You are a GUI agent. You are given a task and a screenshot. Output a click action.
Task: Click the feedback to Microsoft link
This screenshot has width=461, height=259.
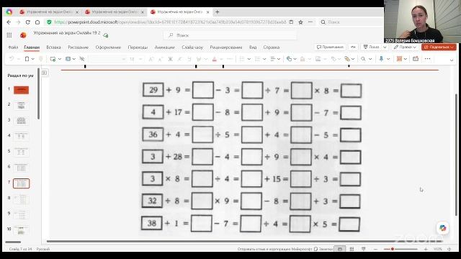pos(274,249)
